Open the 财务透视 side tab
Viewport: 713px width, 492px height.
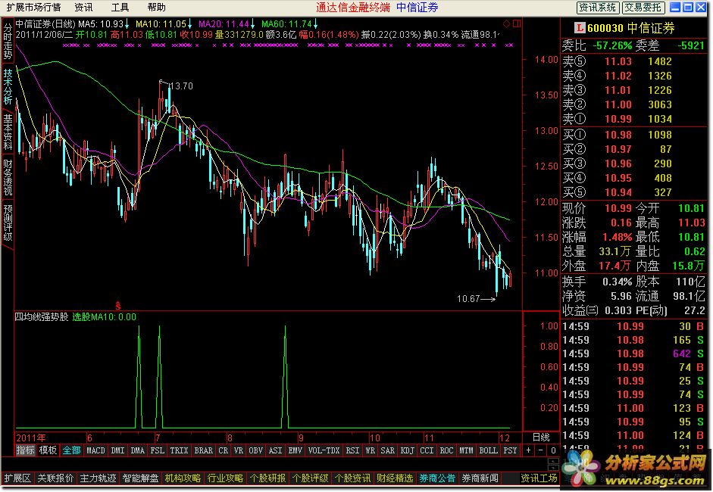point(8,177)
